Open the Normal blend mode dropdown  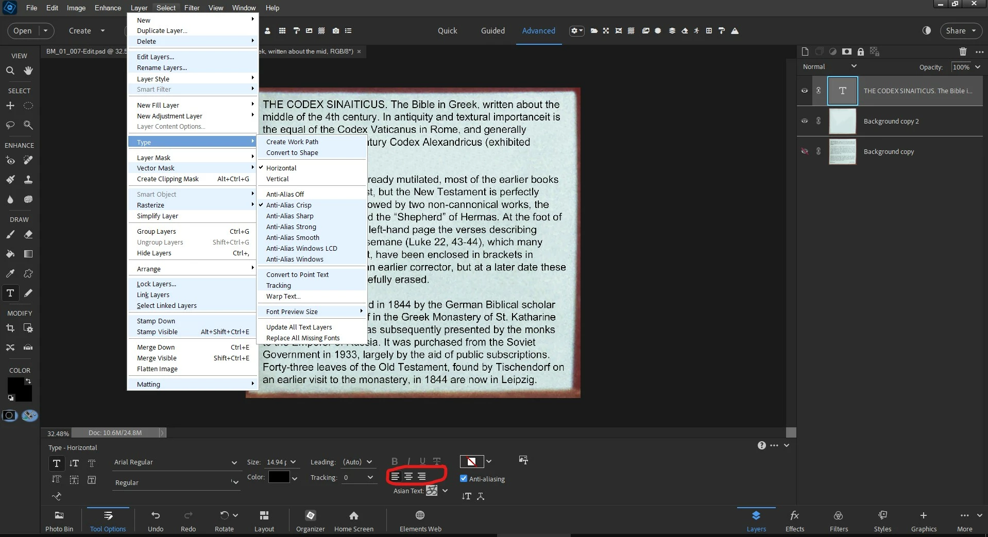click(829, 66)
